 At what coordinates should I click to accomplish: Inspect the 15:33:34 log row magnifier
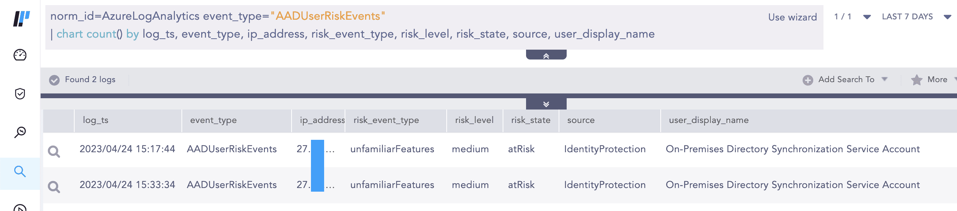click(x=54, y=187)
